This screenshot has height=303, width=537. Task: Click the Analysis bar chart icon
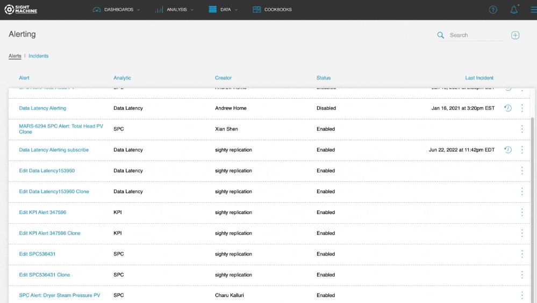tap(159, 10)
